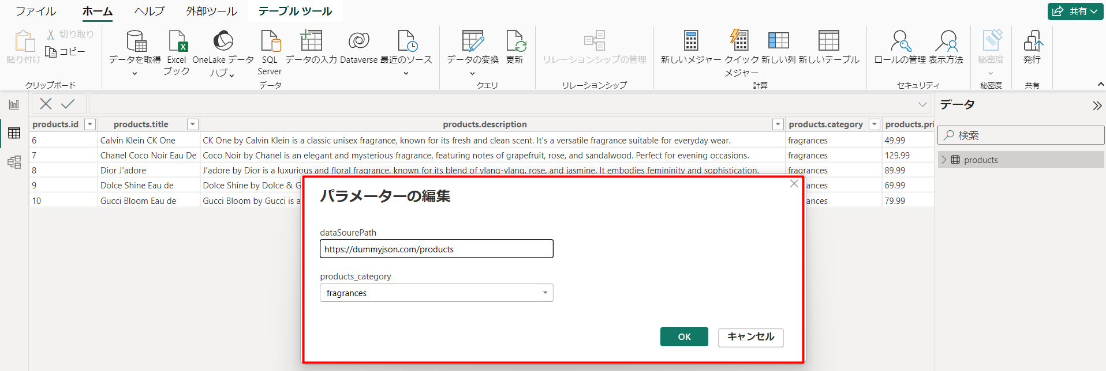This screenshot has width=1106, height=371.
Task: Create a 新しいメジャー (New Measure)
Action: [x=690, y=42]
